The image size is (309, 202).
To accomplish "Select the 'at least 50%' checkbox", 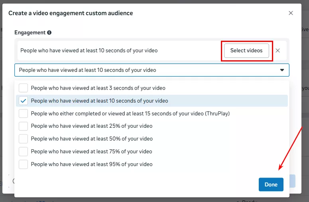I will click(24, 139).
